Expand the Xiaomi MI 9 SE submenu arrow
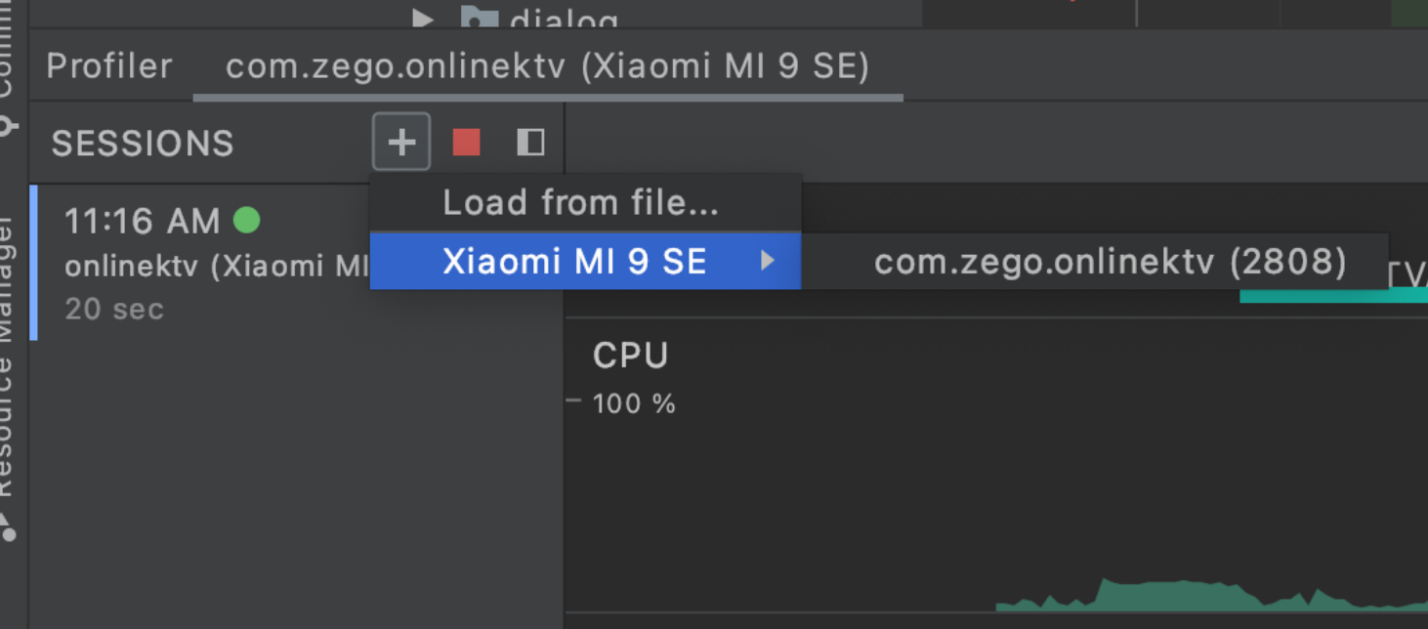1428x629 pixels. (x=768, y=261)
